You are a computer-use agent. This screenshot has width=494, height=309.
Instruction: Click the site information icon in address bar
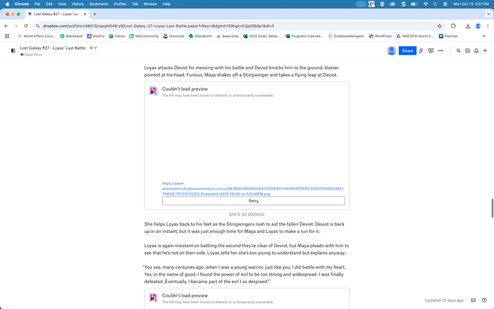click(38, 26)
